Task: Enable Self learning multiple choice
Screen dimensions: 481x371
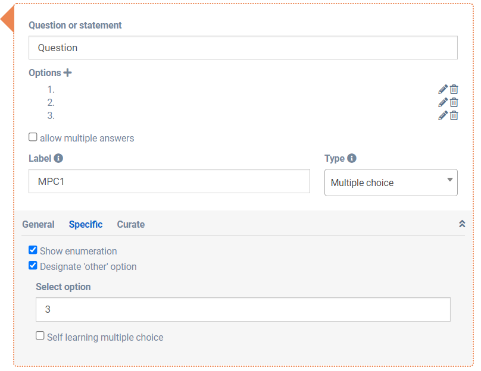Action: click(x=40, y=336)
